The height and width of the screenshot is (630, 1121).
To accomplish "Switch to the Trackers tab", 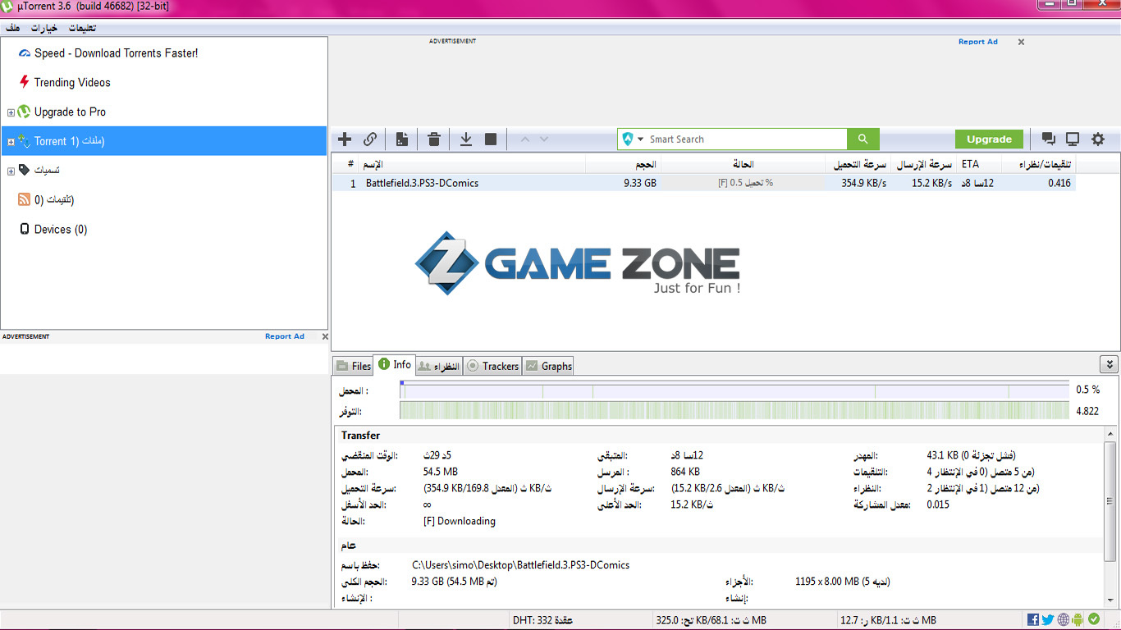I will click(x=493, y=366).
